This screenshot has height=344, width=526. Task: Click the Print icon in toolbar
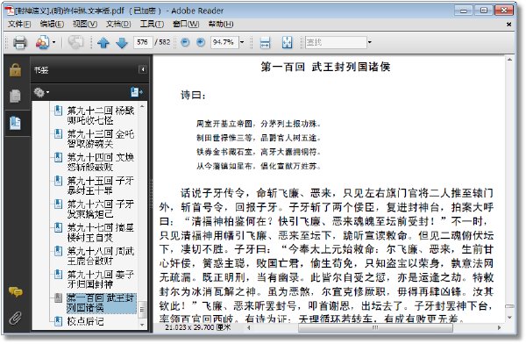(x=19, y=42)
